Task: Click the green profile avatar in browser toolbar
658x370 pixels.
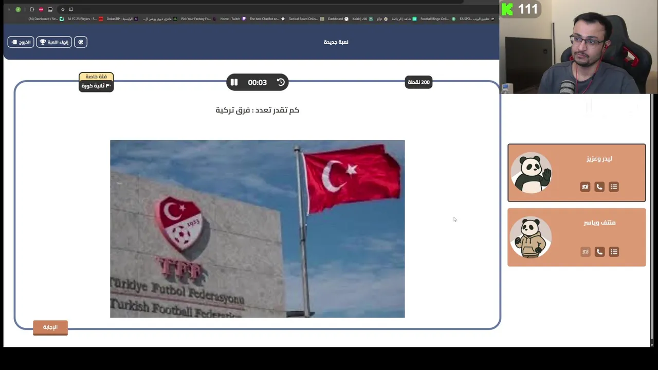Action: [18, 9]
